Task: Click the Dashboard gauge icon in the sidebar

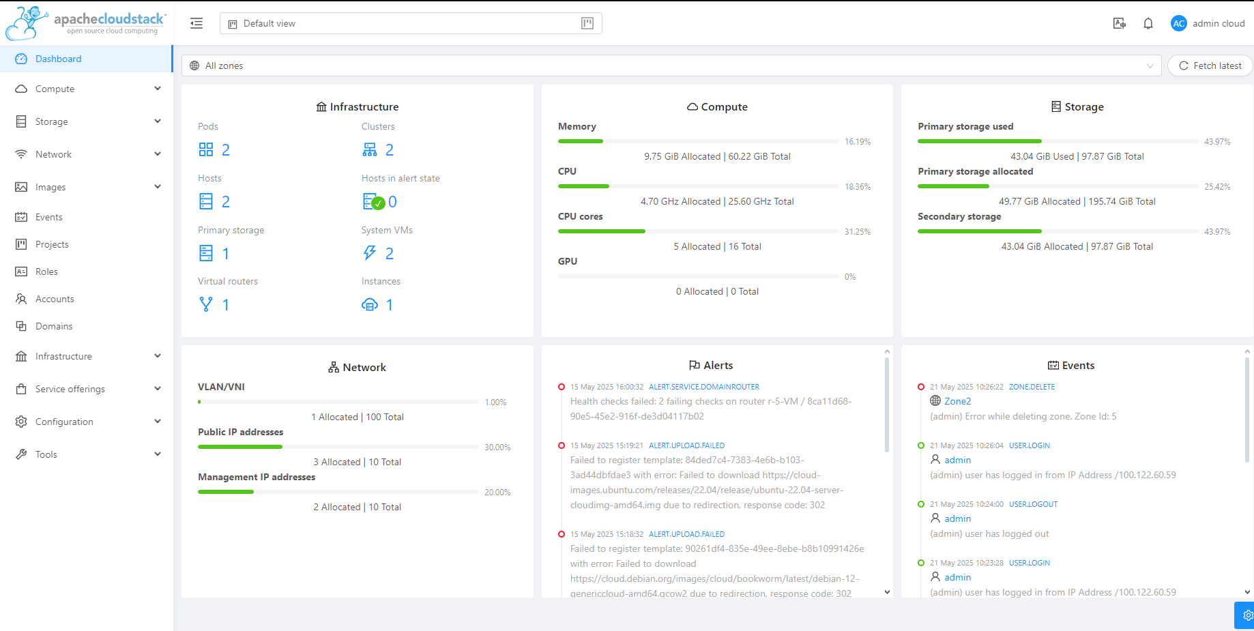Action: tap(21, 59)
